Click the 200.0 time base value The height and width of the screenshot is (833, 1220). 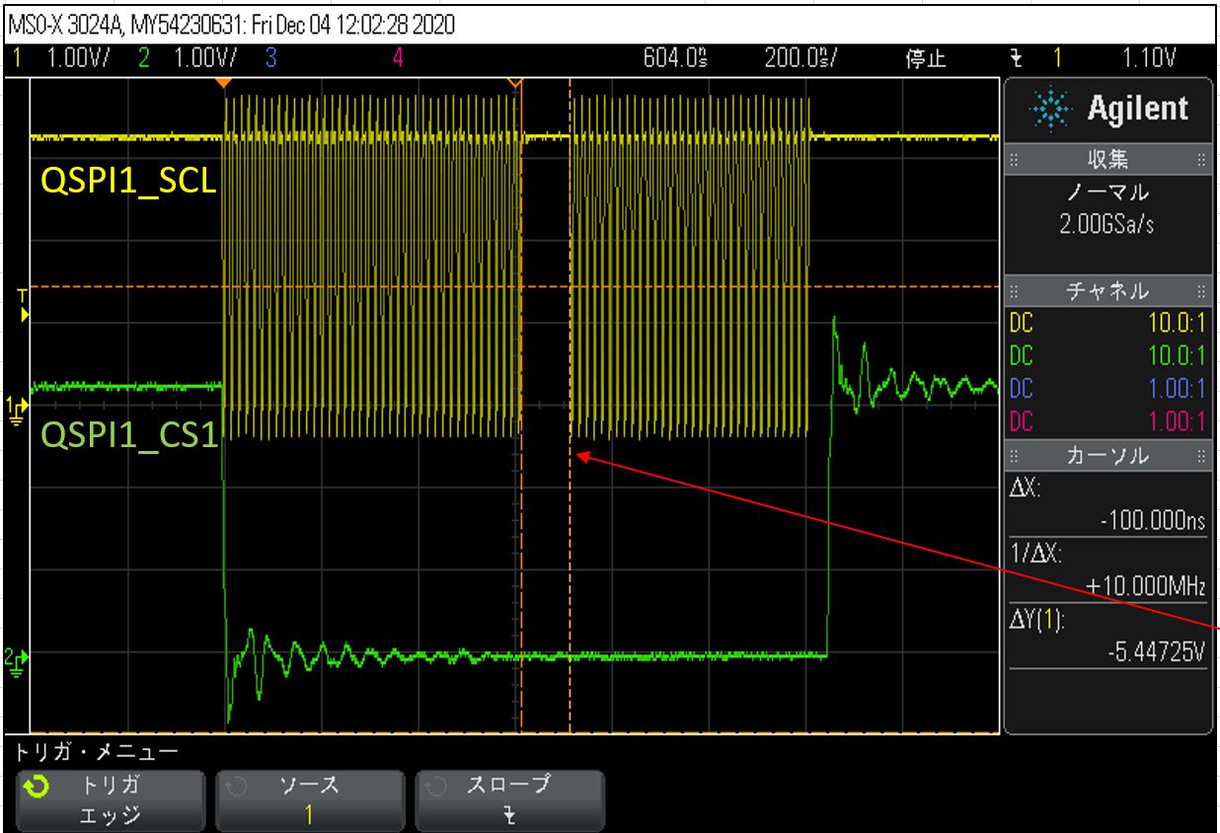(x=801, y=59)
